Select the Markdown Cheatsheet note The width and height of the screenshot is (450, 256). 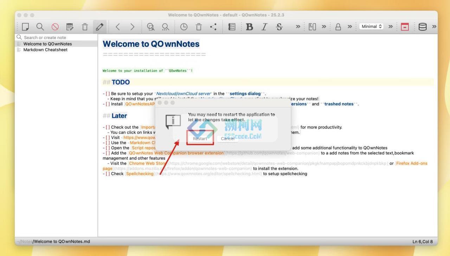56,50
